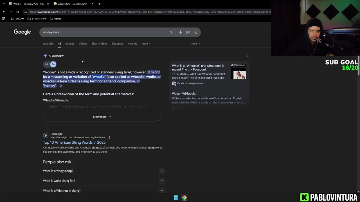Switch to AI Mode tab

tap(48, 43)
